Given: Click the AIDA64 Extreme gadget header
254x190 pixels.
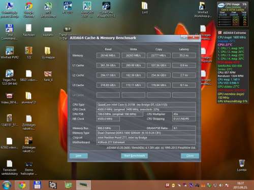Looking at the screenshot, I should point(232,32).
